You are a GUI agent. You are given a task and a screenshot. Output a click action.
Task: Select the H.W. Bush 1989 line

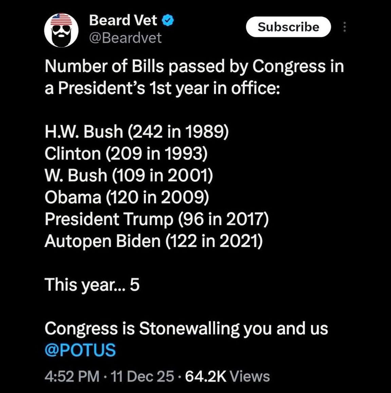point(137,131)
